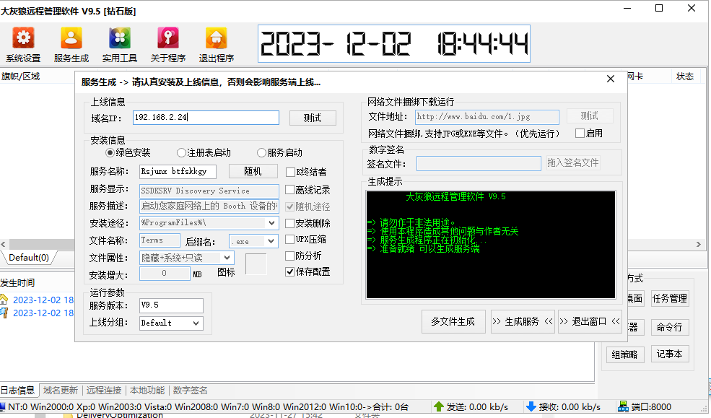Click the 签名文件 input box
This screenshot has width=711, height=418.
pos(479,164)
